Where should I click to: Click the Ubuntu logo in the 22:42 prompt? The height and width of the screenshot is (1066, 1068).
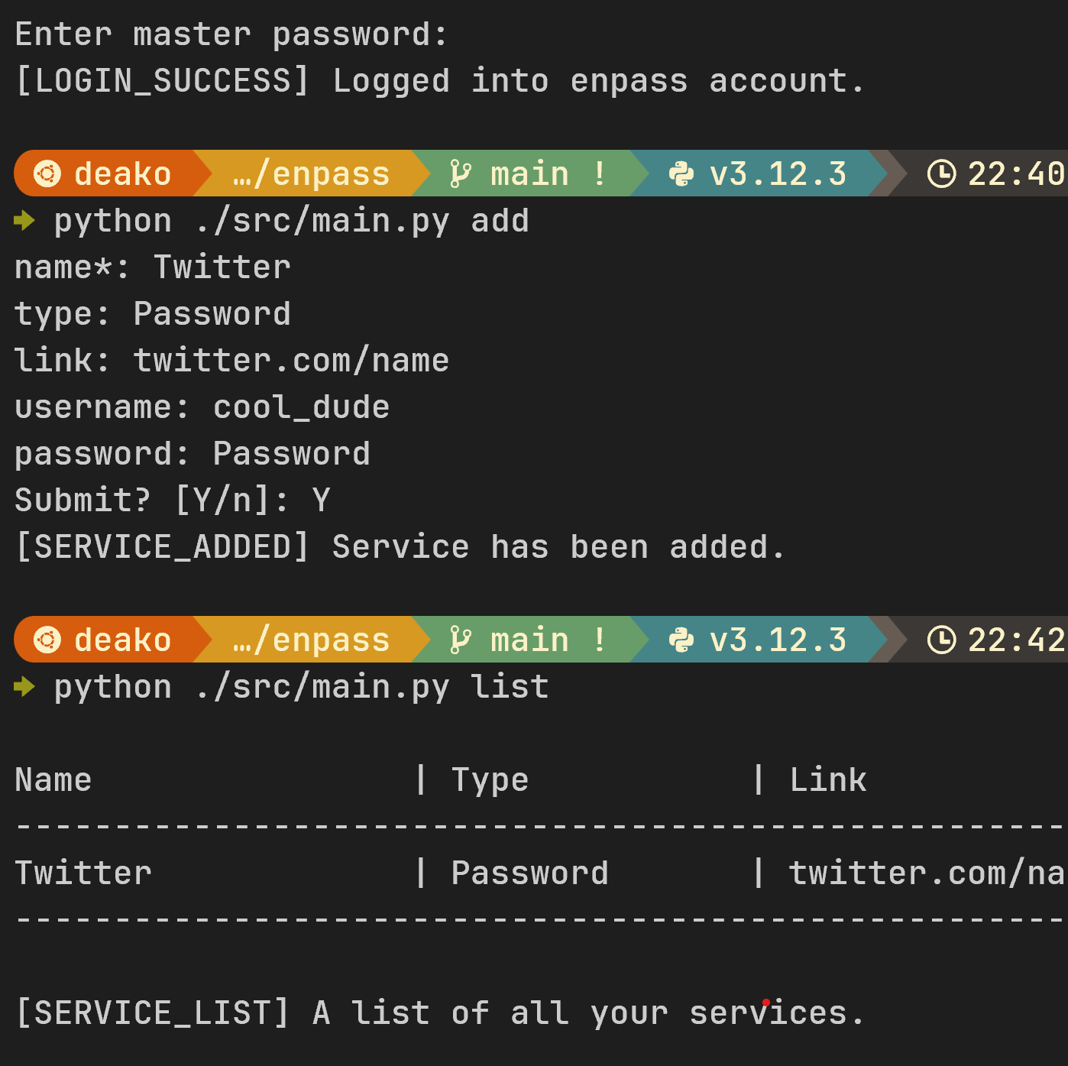click(47, 640)
